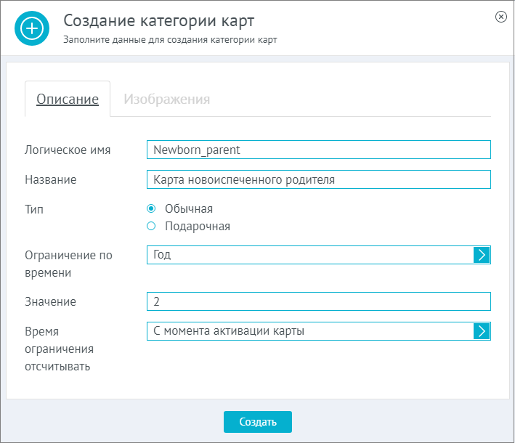Select the Обычная radio button

coord(151,208)
